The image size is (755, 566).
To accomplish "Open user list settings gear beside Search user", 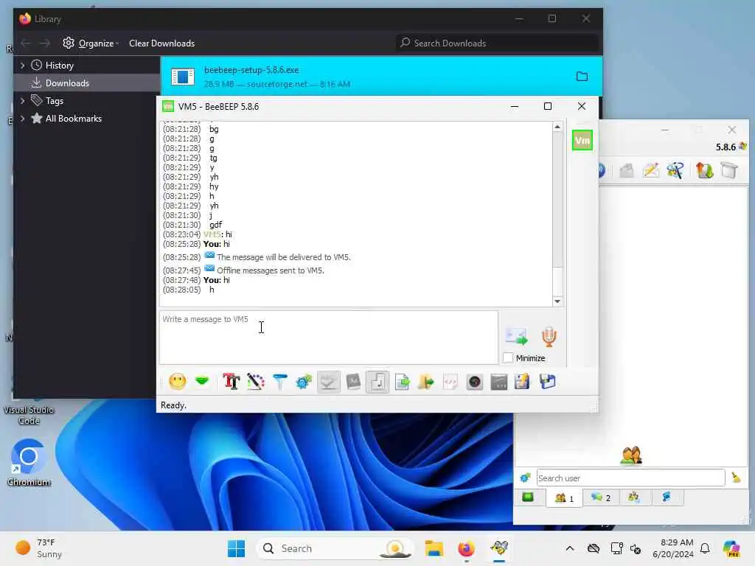I will pyautogui.click(x=525, y=478).
